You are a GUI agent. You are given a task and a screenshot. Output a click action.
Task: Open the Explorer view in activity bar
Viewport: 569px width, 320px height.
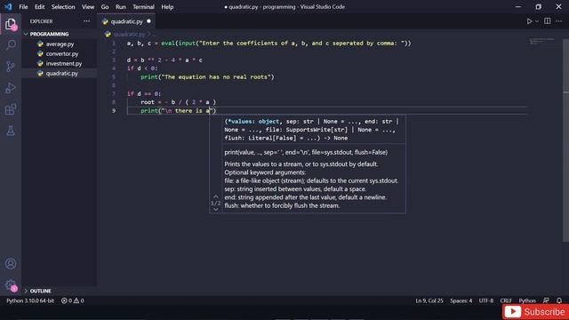click(x=11, y=24)
